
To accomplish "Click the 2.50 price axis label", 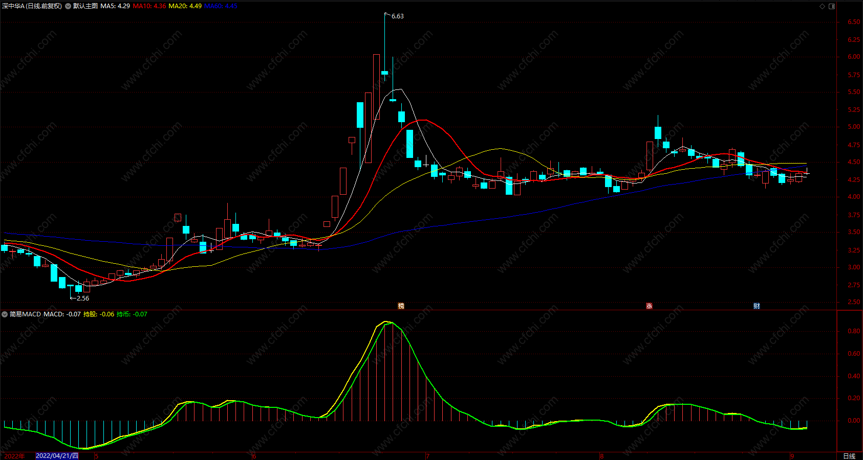I will 854,302.
